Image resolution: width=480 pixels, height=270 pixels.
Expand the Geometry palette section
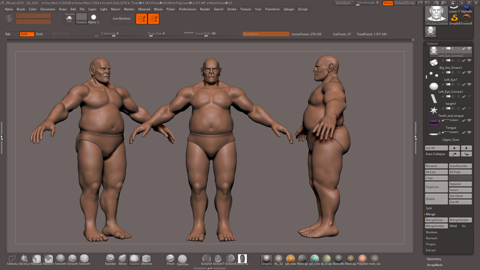click(434, 259)
